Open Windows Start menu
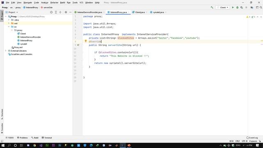263x148 pixels. [3, 145]
